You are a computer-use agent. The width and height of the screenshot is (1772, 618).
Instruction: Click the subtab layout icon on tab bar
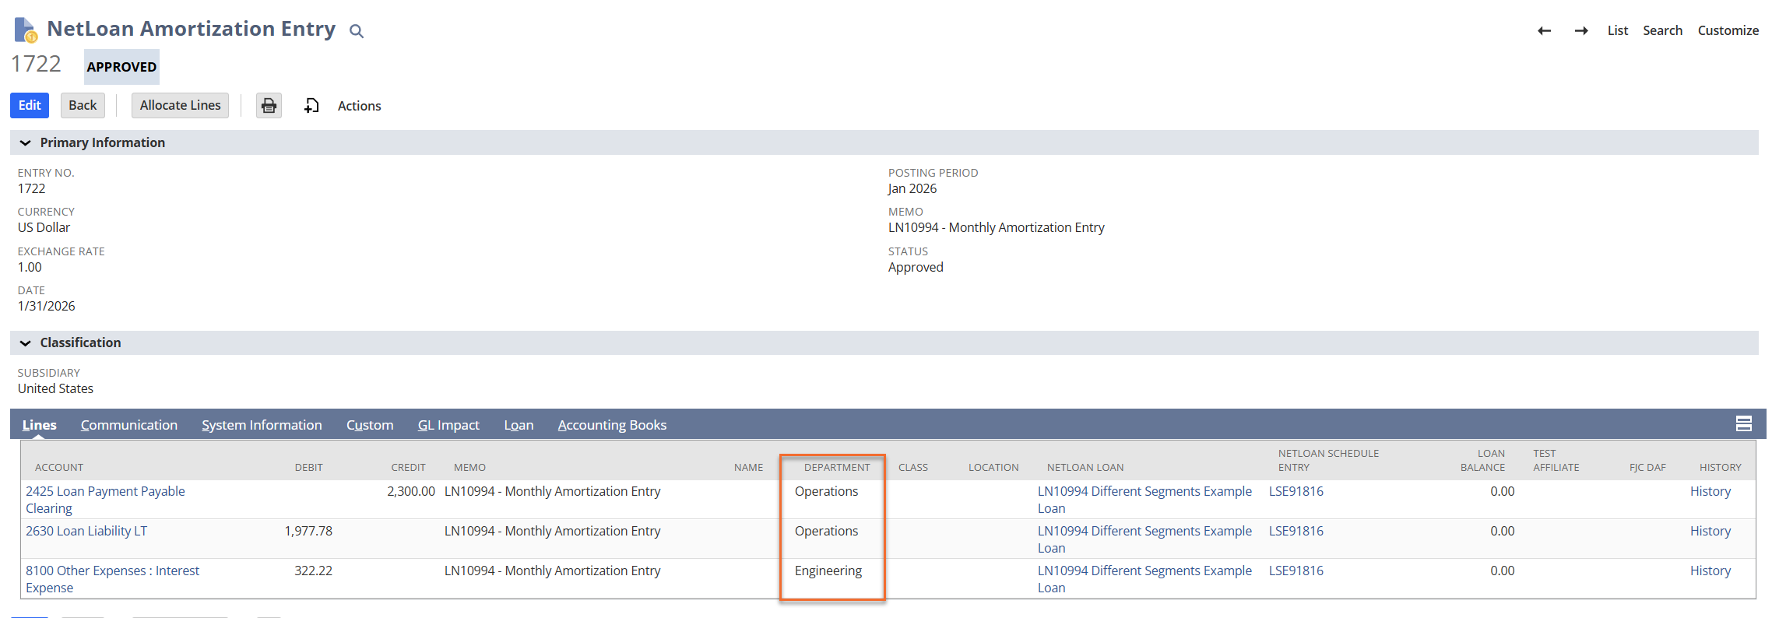pos(1743,423)
